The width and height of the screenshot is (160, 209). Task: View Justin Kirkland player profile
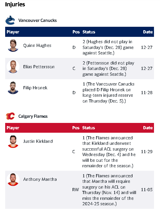pos(38,141)
